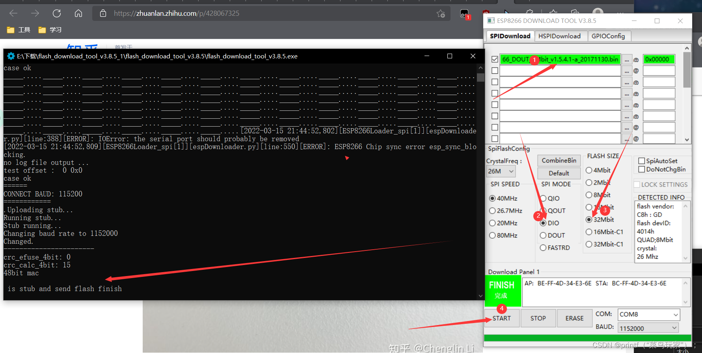This screenshot has width=702, height=353.
Task: Click the first bin file path field
Action: tap(560, 60)
